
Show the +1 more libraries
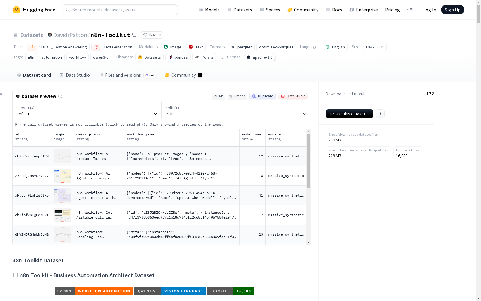point(221,57)
